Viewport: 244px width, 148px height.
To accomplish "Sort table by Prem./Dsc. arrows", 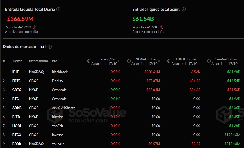I will pyautogui.click(x=119, y=61).
